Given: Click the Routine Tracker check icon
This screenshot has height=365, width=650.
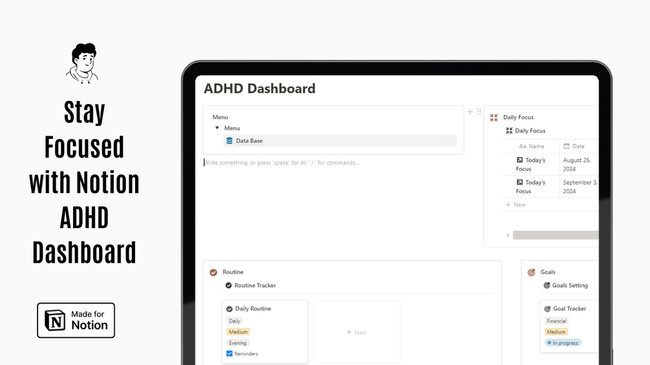Looking at the screenshot, I should pyautogui.click(x=228, y=286).
